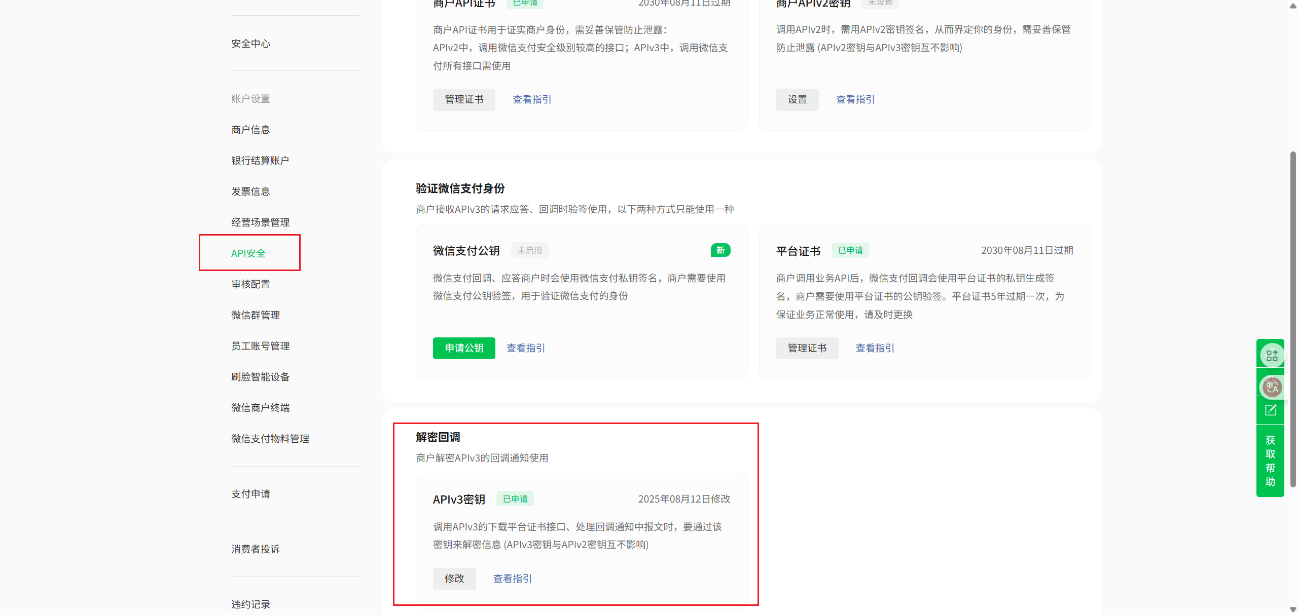Click the apps grid floating icon
The image size is (1298, 615).
point(1272,355)
